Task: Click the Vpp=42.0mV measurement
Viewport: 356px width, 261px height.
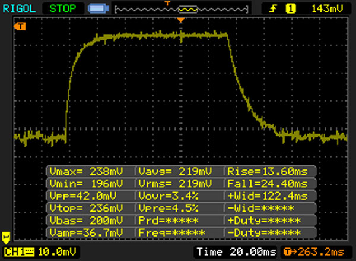Action: [x=90, y=196]
